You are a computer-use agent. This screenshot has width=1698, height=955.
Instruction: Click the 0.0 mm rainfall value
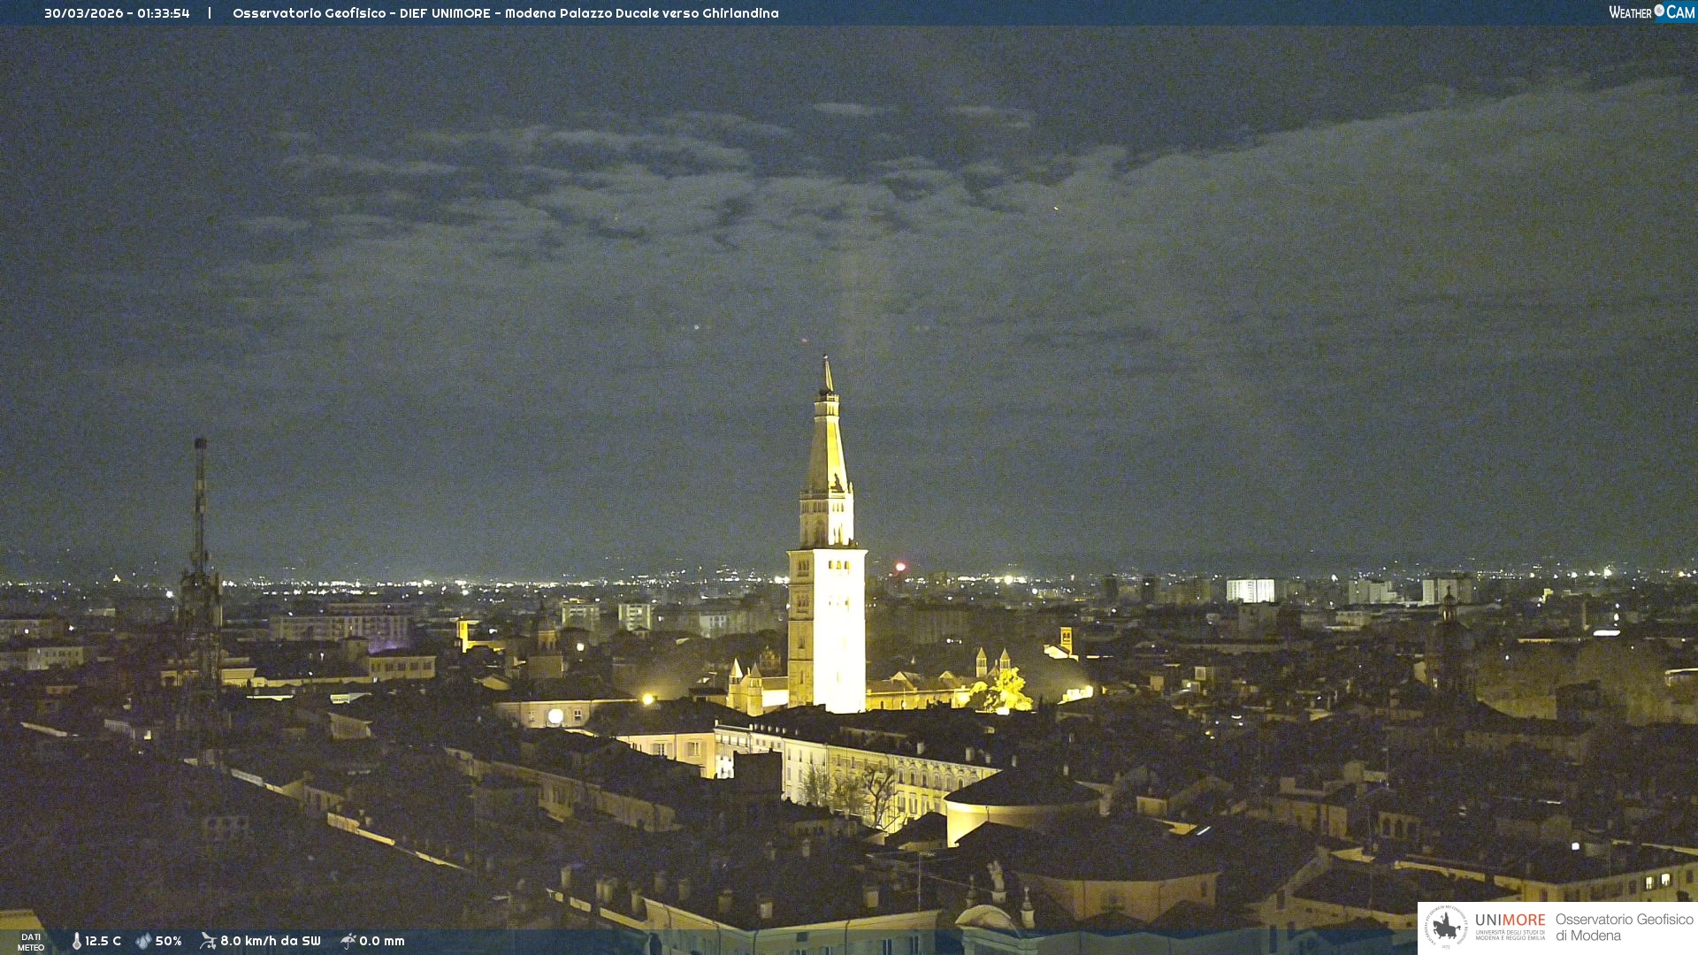pos(382,941)
